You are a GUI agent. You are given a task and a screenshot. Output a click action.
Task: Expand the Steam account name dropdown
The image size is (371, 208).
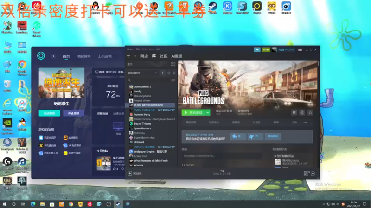coord(286,50)
